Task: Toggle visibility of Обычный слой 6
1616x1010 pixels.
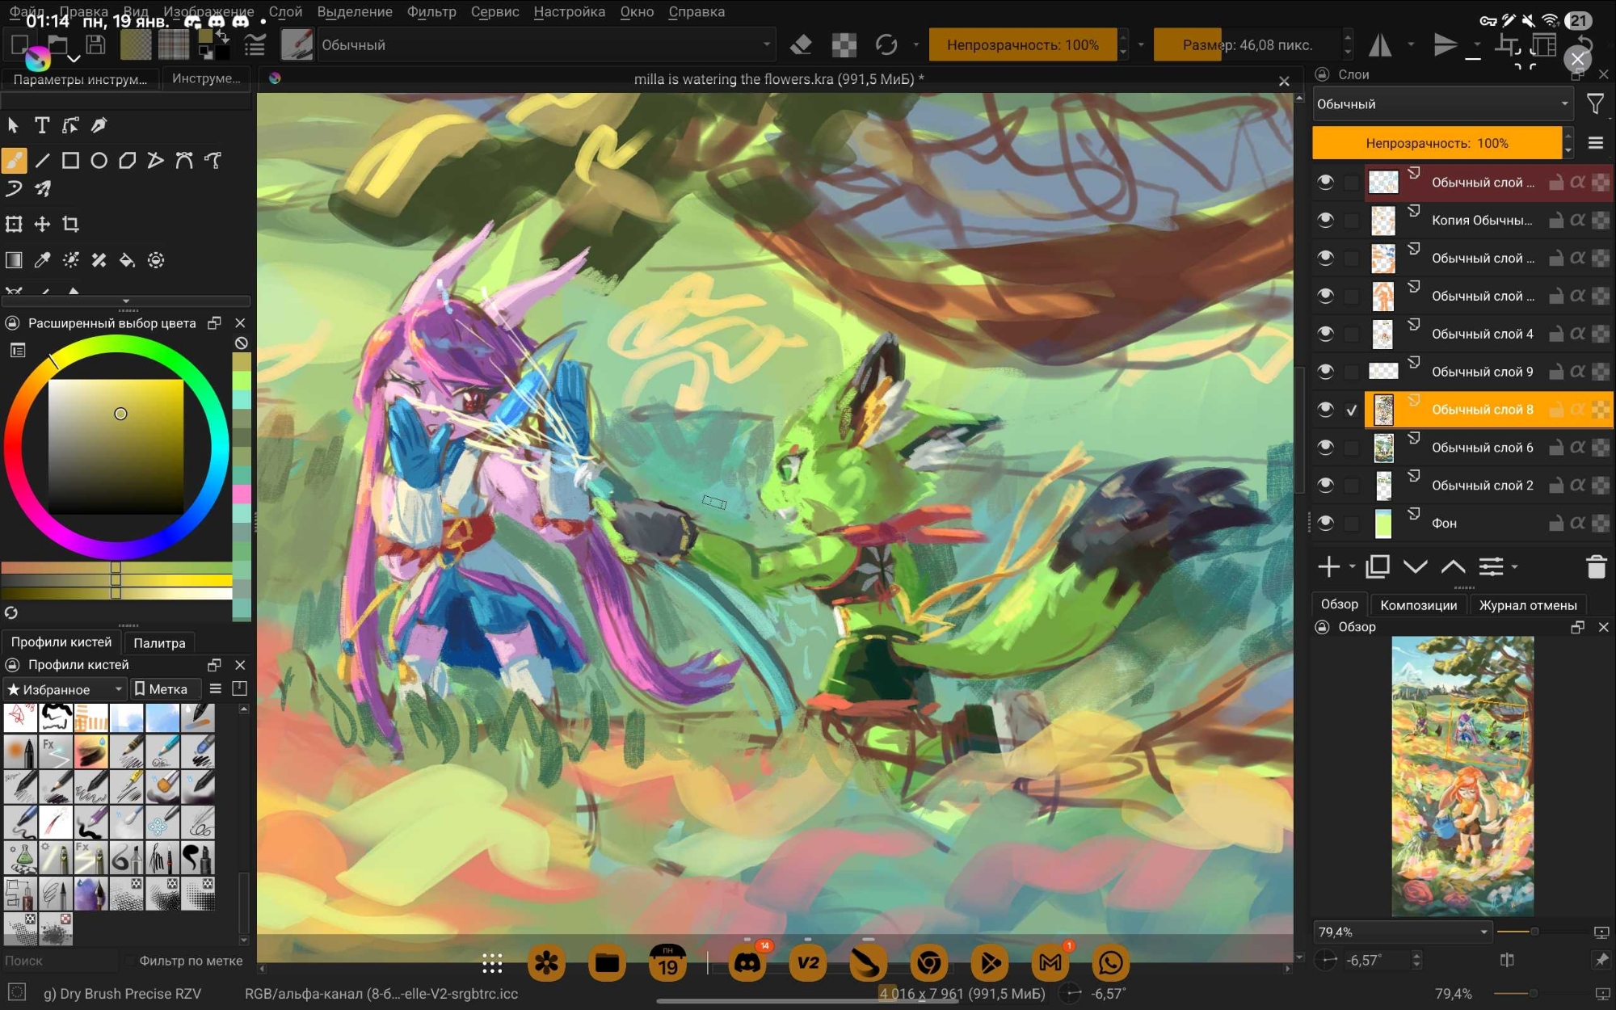Action: point(1325,448)
